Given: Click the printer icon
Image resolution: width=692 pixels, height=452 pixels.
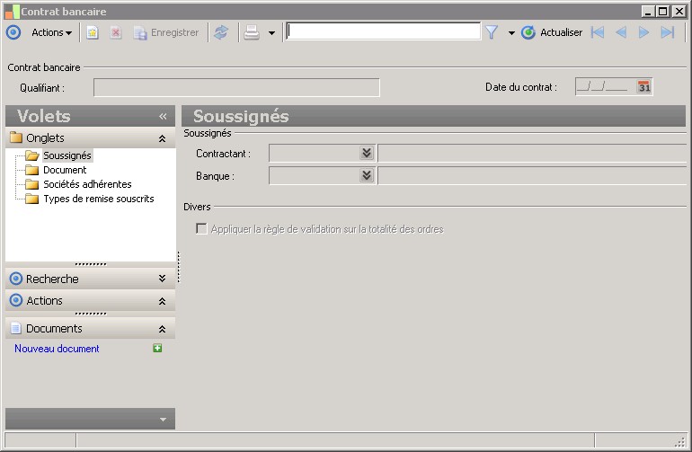Looking at the screenshot, I should [252, 32].
